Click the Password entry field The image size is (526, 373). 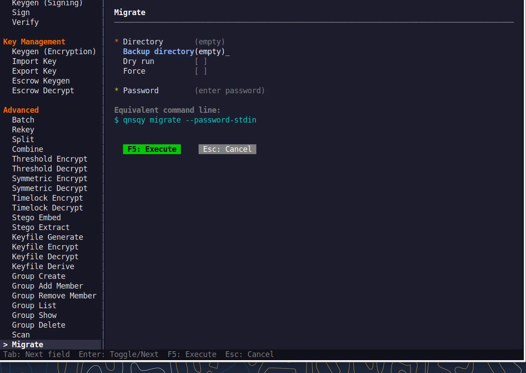pos(230,91)
